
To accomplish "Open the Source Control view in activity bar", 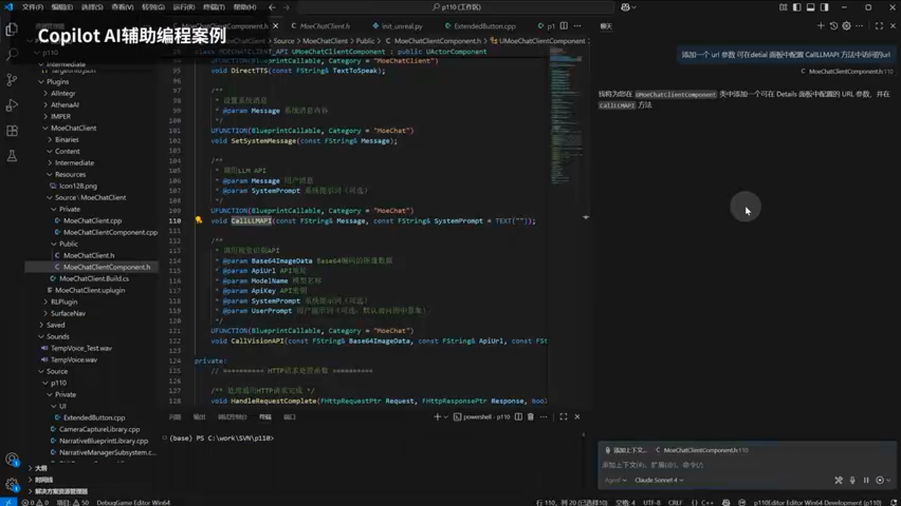I will tap(11, 79).
